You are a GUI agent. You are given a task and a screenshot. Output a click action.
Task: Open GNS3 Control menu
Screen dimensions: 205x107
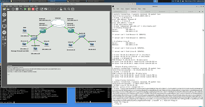coord(16,6)
